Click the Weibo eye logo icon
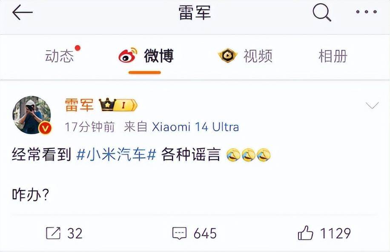Image resolution: width=390 pixels, height=252 pixels. point(128,55)
